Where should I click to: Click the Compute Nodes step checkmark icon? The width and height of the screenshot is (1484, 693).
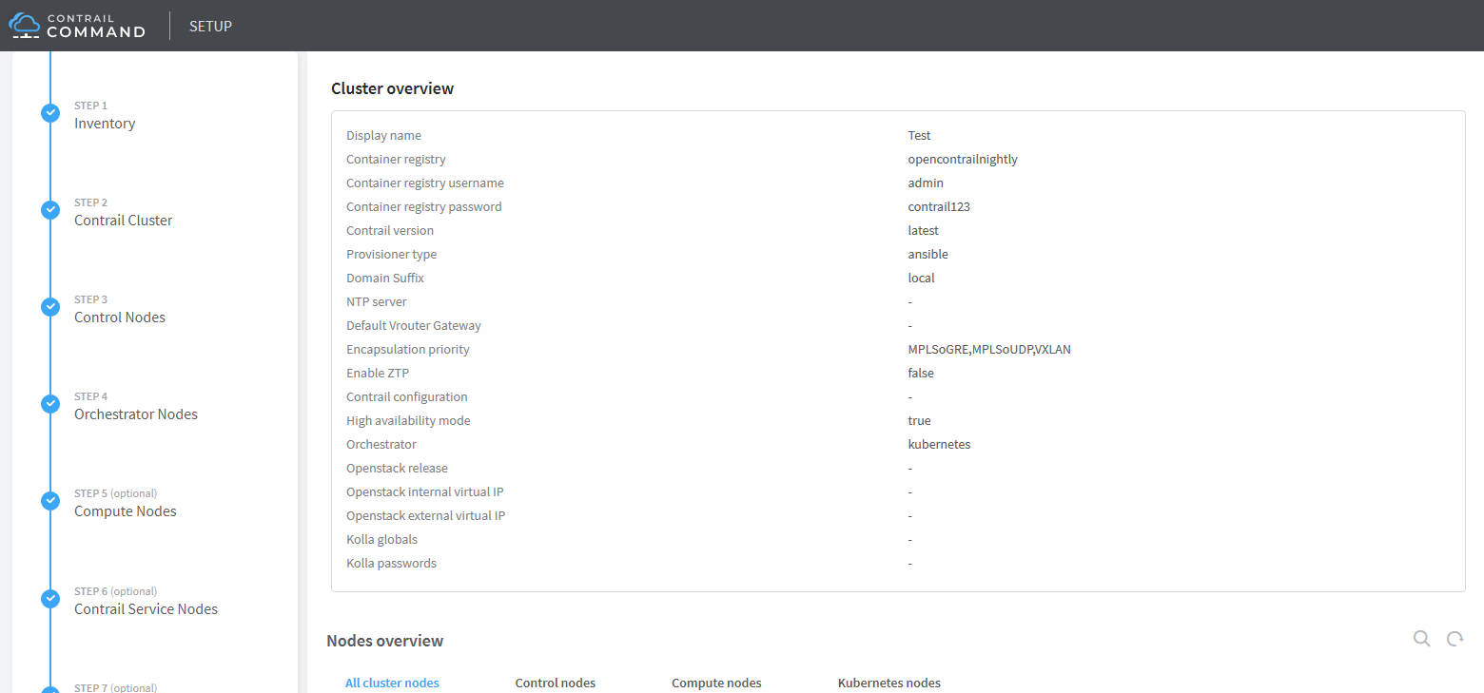point(50,501)
